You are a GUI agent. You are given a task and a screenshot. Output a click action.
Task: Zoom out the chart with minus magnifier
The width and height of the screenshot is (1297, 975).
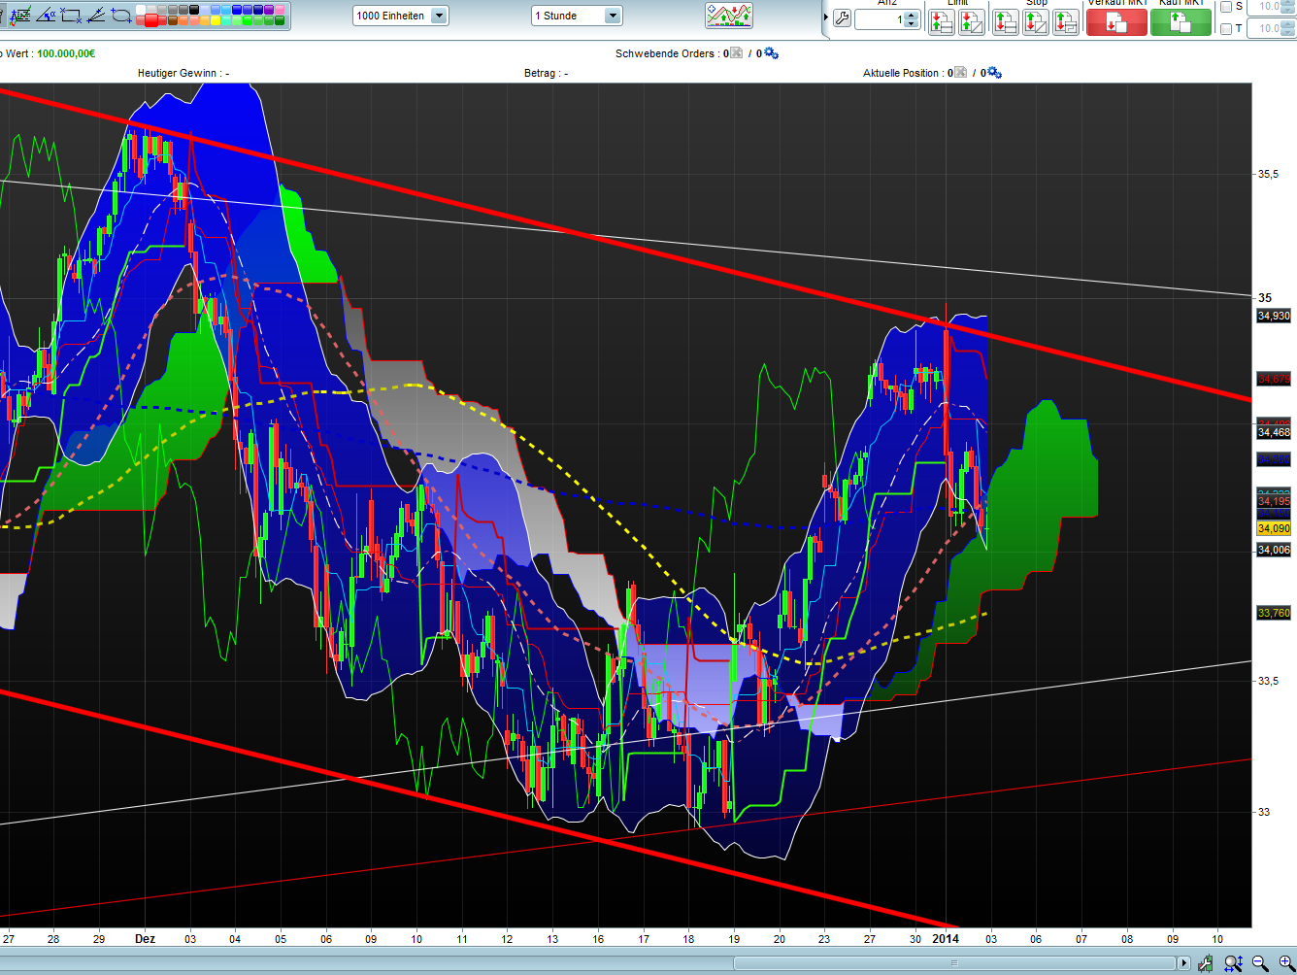tap(1260, 963)
